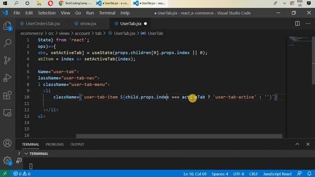Click src breadcrumb segment
This screenshot has height=177, width=315.
tap(51, 33)
